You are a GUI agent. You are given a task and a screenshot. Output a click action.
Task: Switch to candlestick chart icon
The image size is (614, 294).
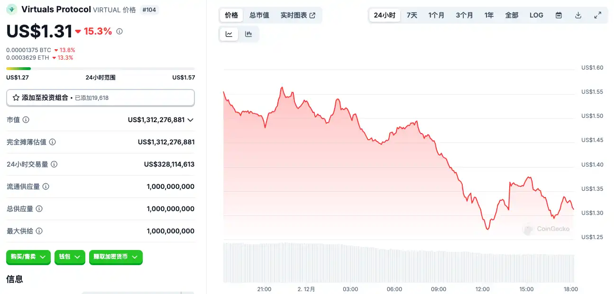(x=248, y=34)
